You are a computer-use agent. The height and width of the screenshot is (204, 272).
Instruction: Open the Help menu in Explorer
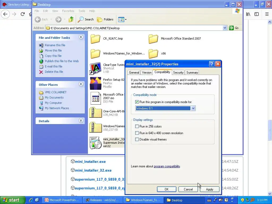(92, 11)
